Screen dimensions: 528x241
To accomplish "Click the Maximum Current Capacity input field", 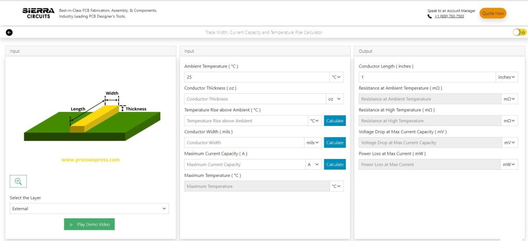I will [245, 165].
